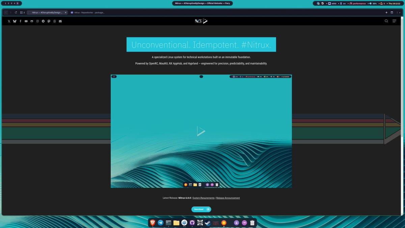Switch to workspace 3 in the top bar
The image size is (405, 228).
(x=11, y=3)
